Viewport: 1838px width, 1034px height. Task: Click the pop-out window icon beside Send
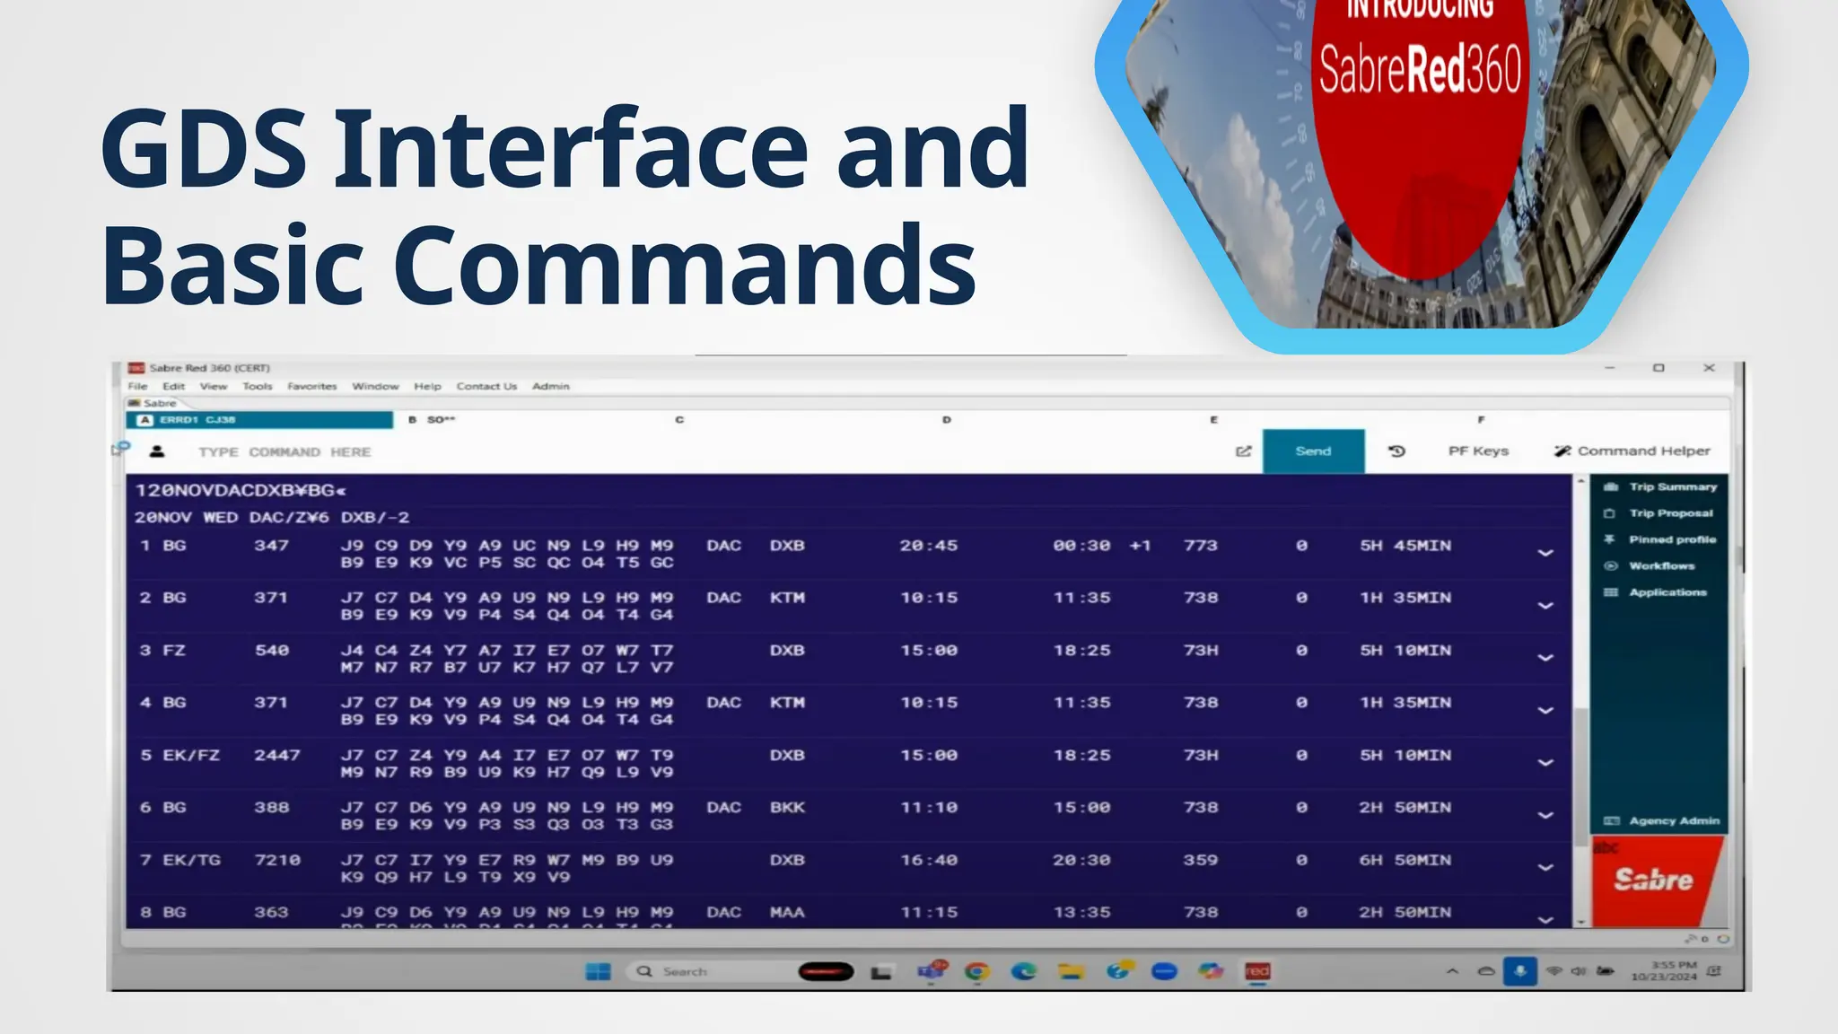click(x=1243, y=451)
